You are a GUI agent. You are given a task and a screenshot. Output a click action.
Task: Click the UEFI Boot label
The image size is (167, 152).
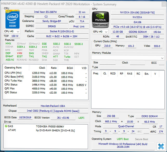click(123, 139)
